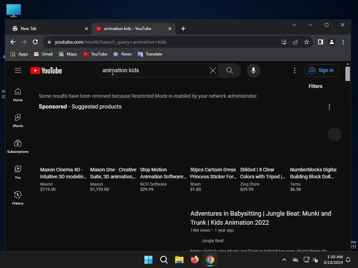Select the animation kids - YouTube tab
This screenshot has width=358, height=268.
coord(134,29)
